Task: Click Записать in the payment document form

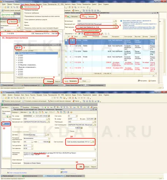Action: (x=87, y=167)
